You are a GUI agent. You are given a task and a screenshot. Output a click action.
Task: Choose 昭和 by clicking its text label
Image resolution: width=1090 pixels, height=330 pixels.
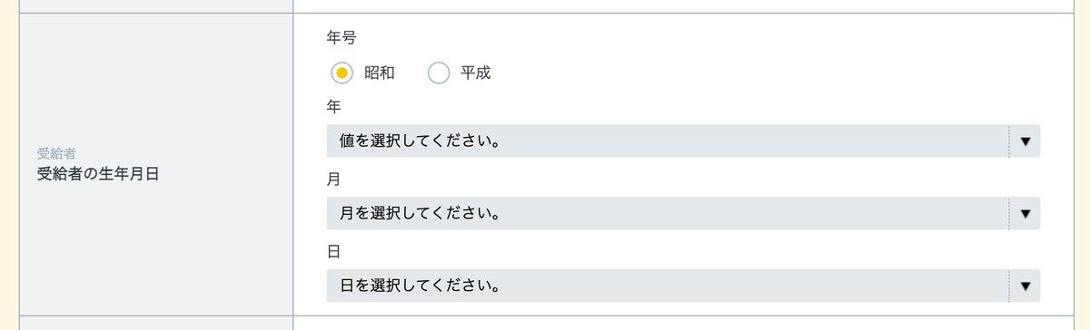(380, 73)
